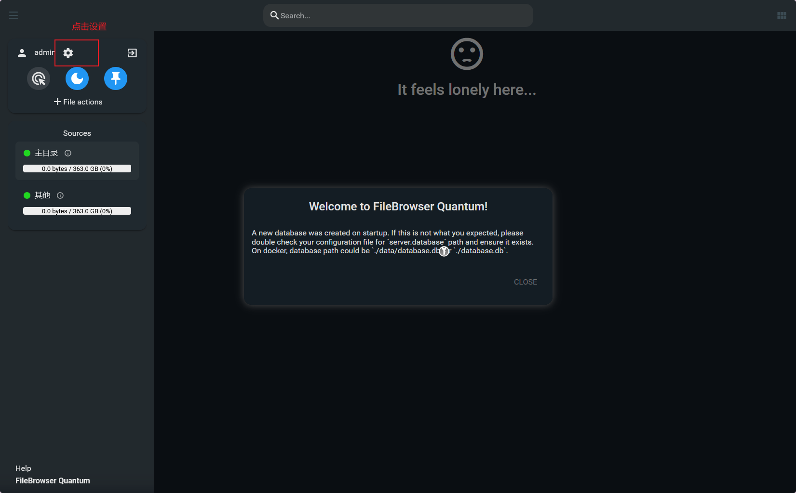
Task: Open the hamburger menu at top left
Action: (13, 15)
